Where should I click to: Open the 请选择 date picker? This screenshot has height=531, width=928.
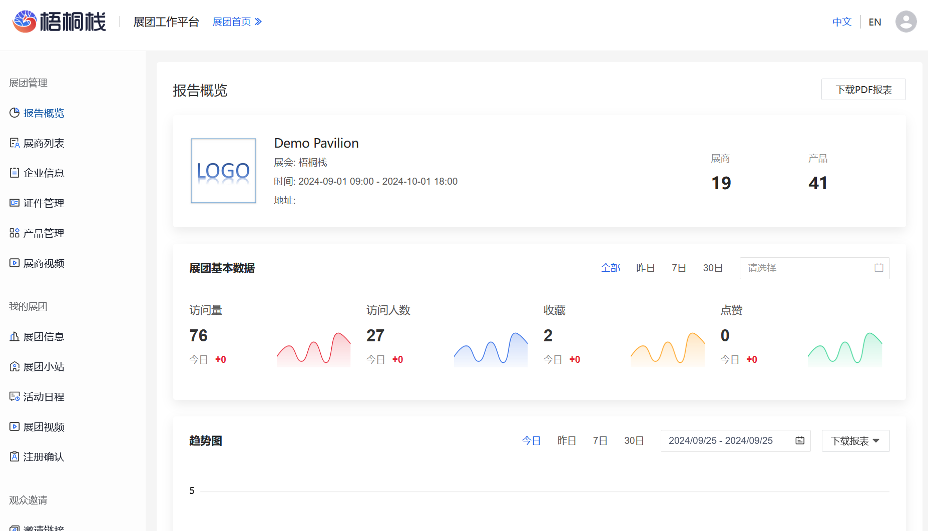(x=814, y=268)
